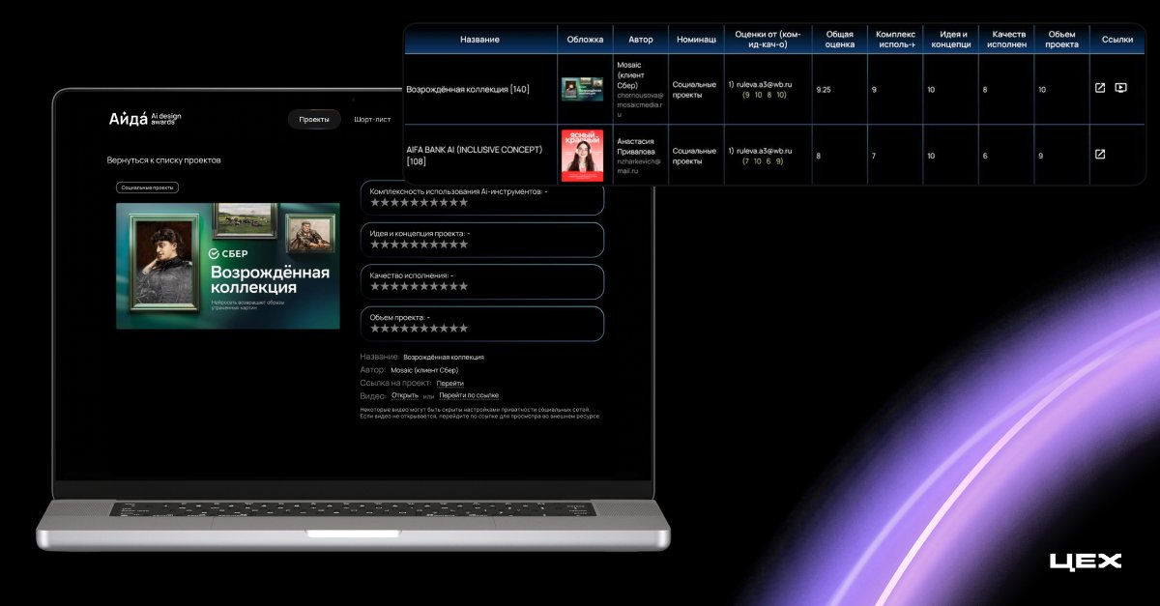This screenshot has height=606, width=1160.
Task: Follow the Перейти project link
Action: [x=449, y=384]
